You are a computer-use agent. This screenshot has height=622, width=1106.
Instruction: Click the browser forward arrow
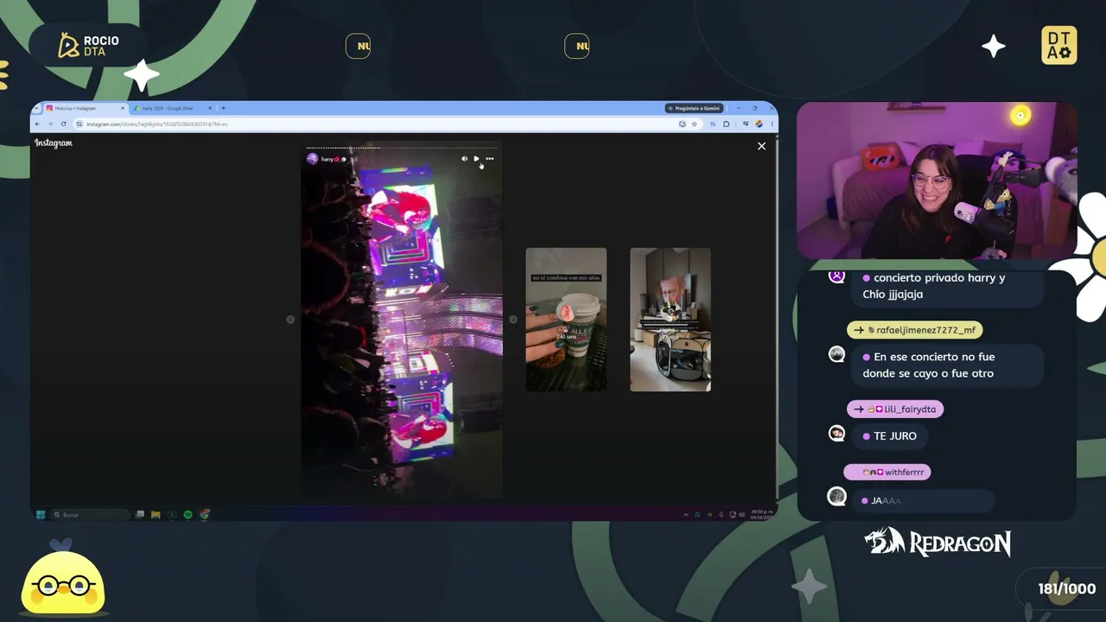(50, 124)
